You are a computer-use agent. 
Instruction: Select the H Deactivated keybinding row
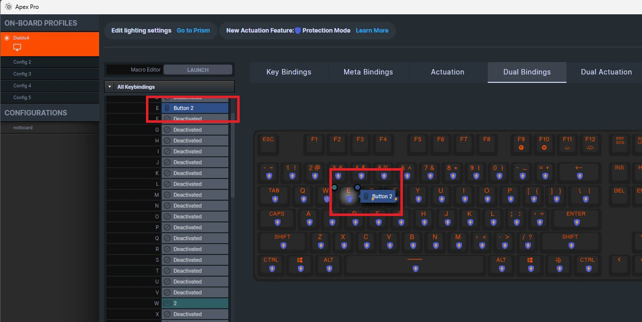coord(168,141)
